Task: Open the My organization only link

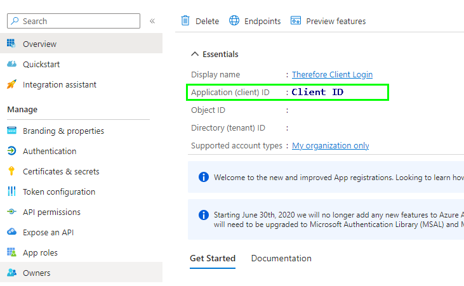Action: tap(330, 146)
